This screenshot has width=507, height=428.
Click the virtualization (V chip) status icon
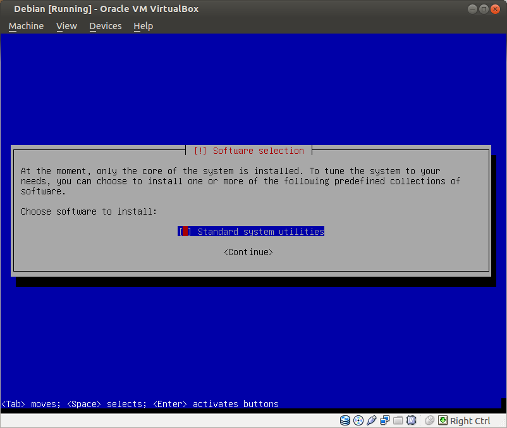click(412, 420)
